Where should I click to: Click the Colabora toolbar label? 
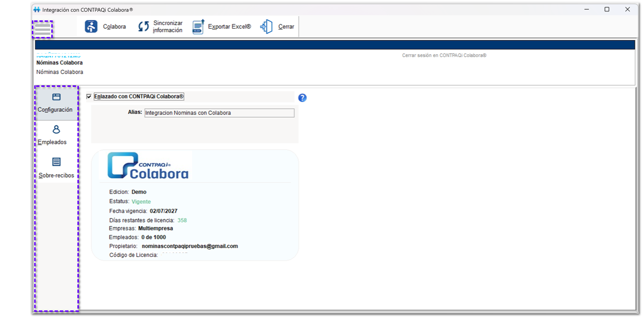click(x=114, y=27)
